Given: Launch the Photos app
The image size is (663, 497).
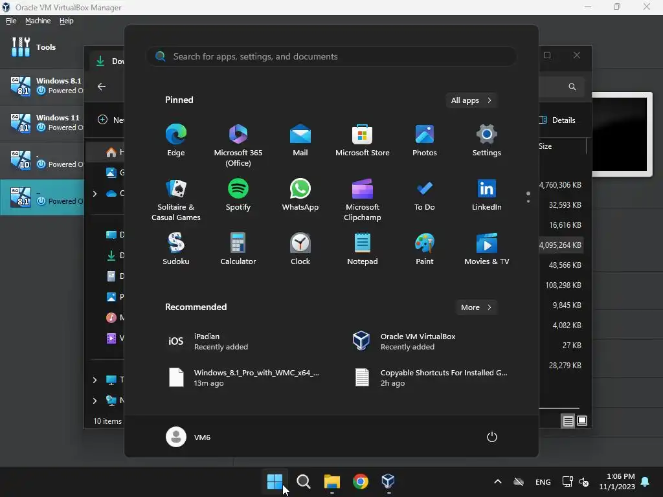Looking at the screenshot, I should pos(425,140).
